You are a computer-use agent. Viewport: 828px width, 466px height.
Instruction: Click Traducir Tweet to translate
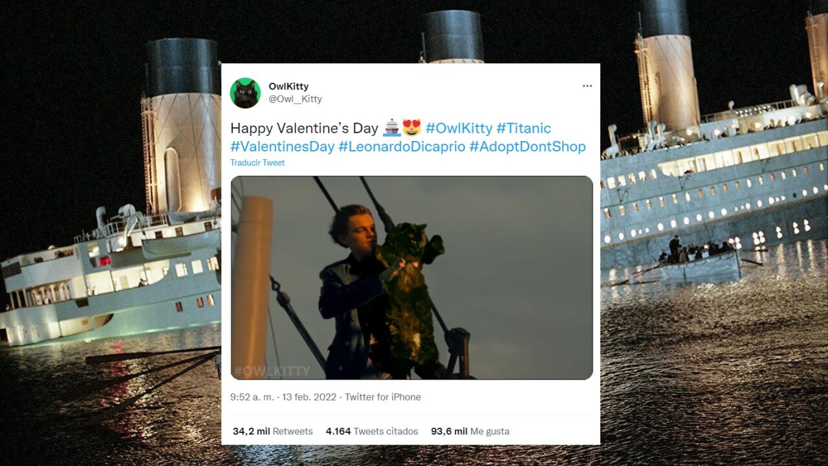pyautogui.click(x=257, y=163)
